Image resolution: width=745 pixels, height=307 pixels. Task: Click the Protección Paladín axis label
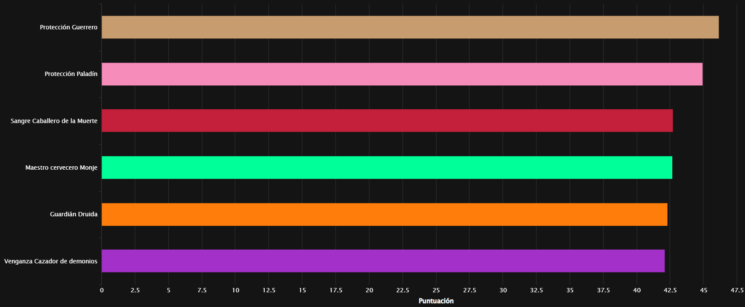(71, 74)
